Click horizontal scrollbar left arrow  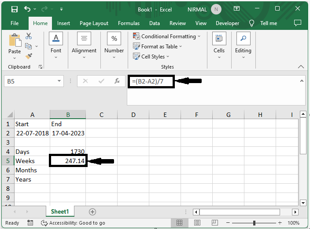[196, 212]
